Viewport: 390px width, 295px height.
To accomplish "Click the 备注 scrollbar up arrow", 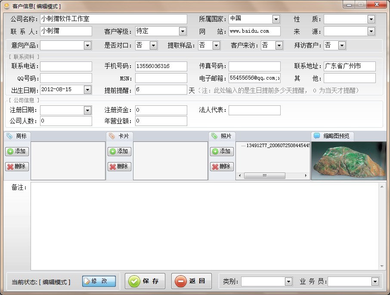I will 382,187.
